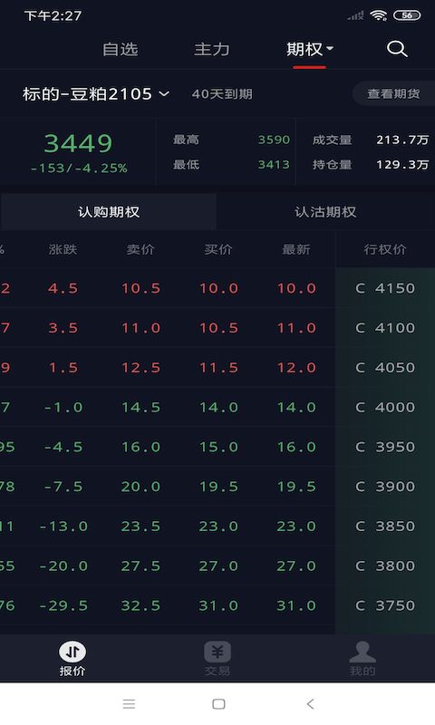Sort by the 最新 column header
The image size is (435, 725).
[x=295, y=250]
